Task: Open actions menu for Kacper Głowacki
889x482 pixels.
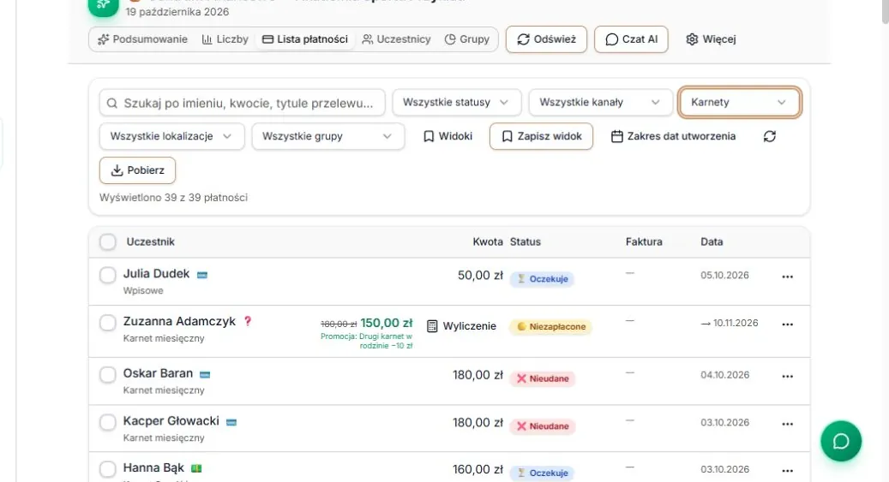Action: tap(788, 425)
